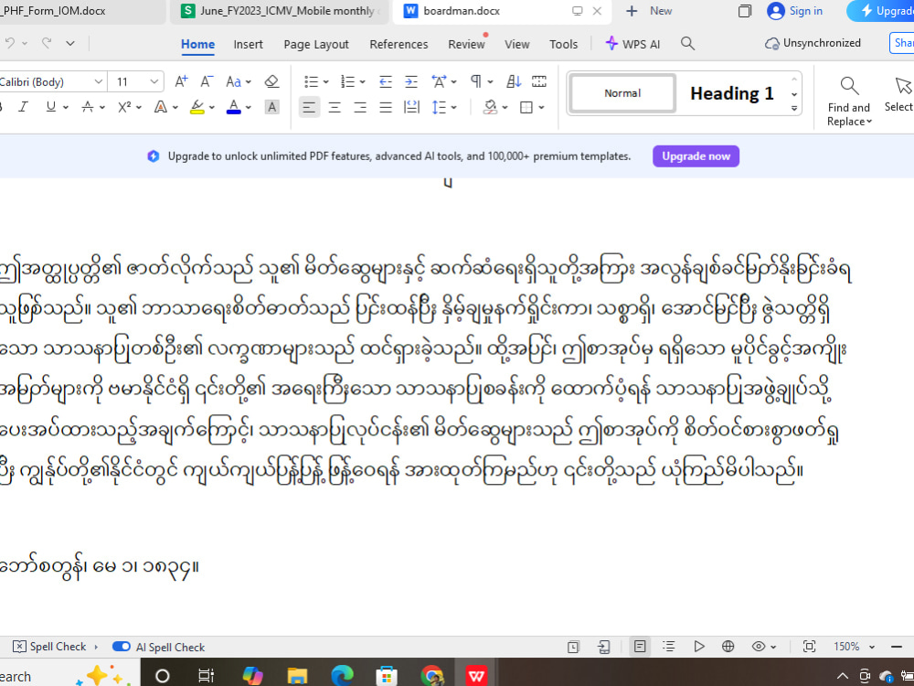The height and width of the screenshot is (686, 914).
Task: Open Tools tab
Action: pos(564,44)
